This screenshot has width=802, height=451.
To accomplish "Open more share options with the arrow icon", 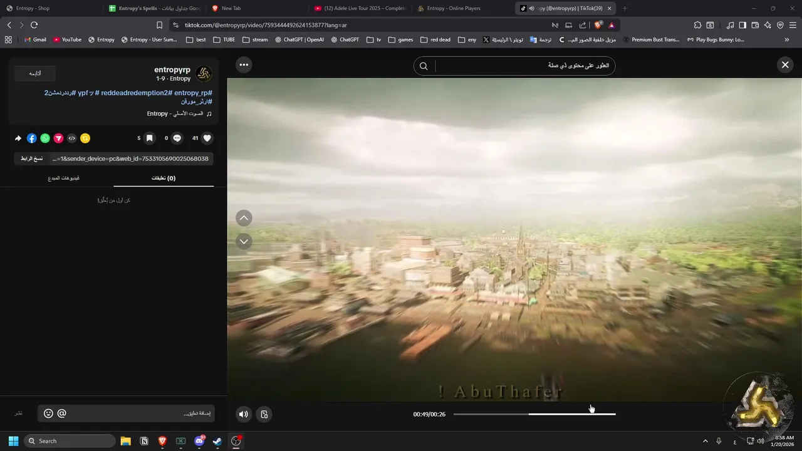I will pos(18,138).
